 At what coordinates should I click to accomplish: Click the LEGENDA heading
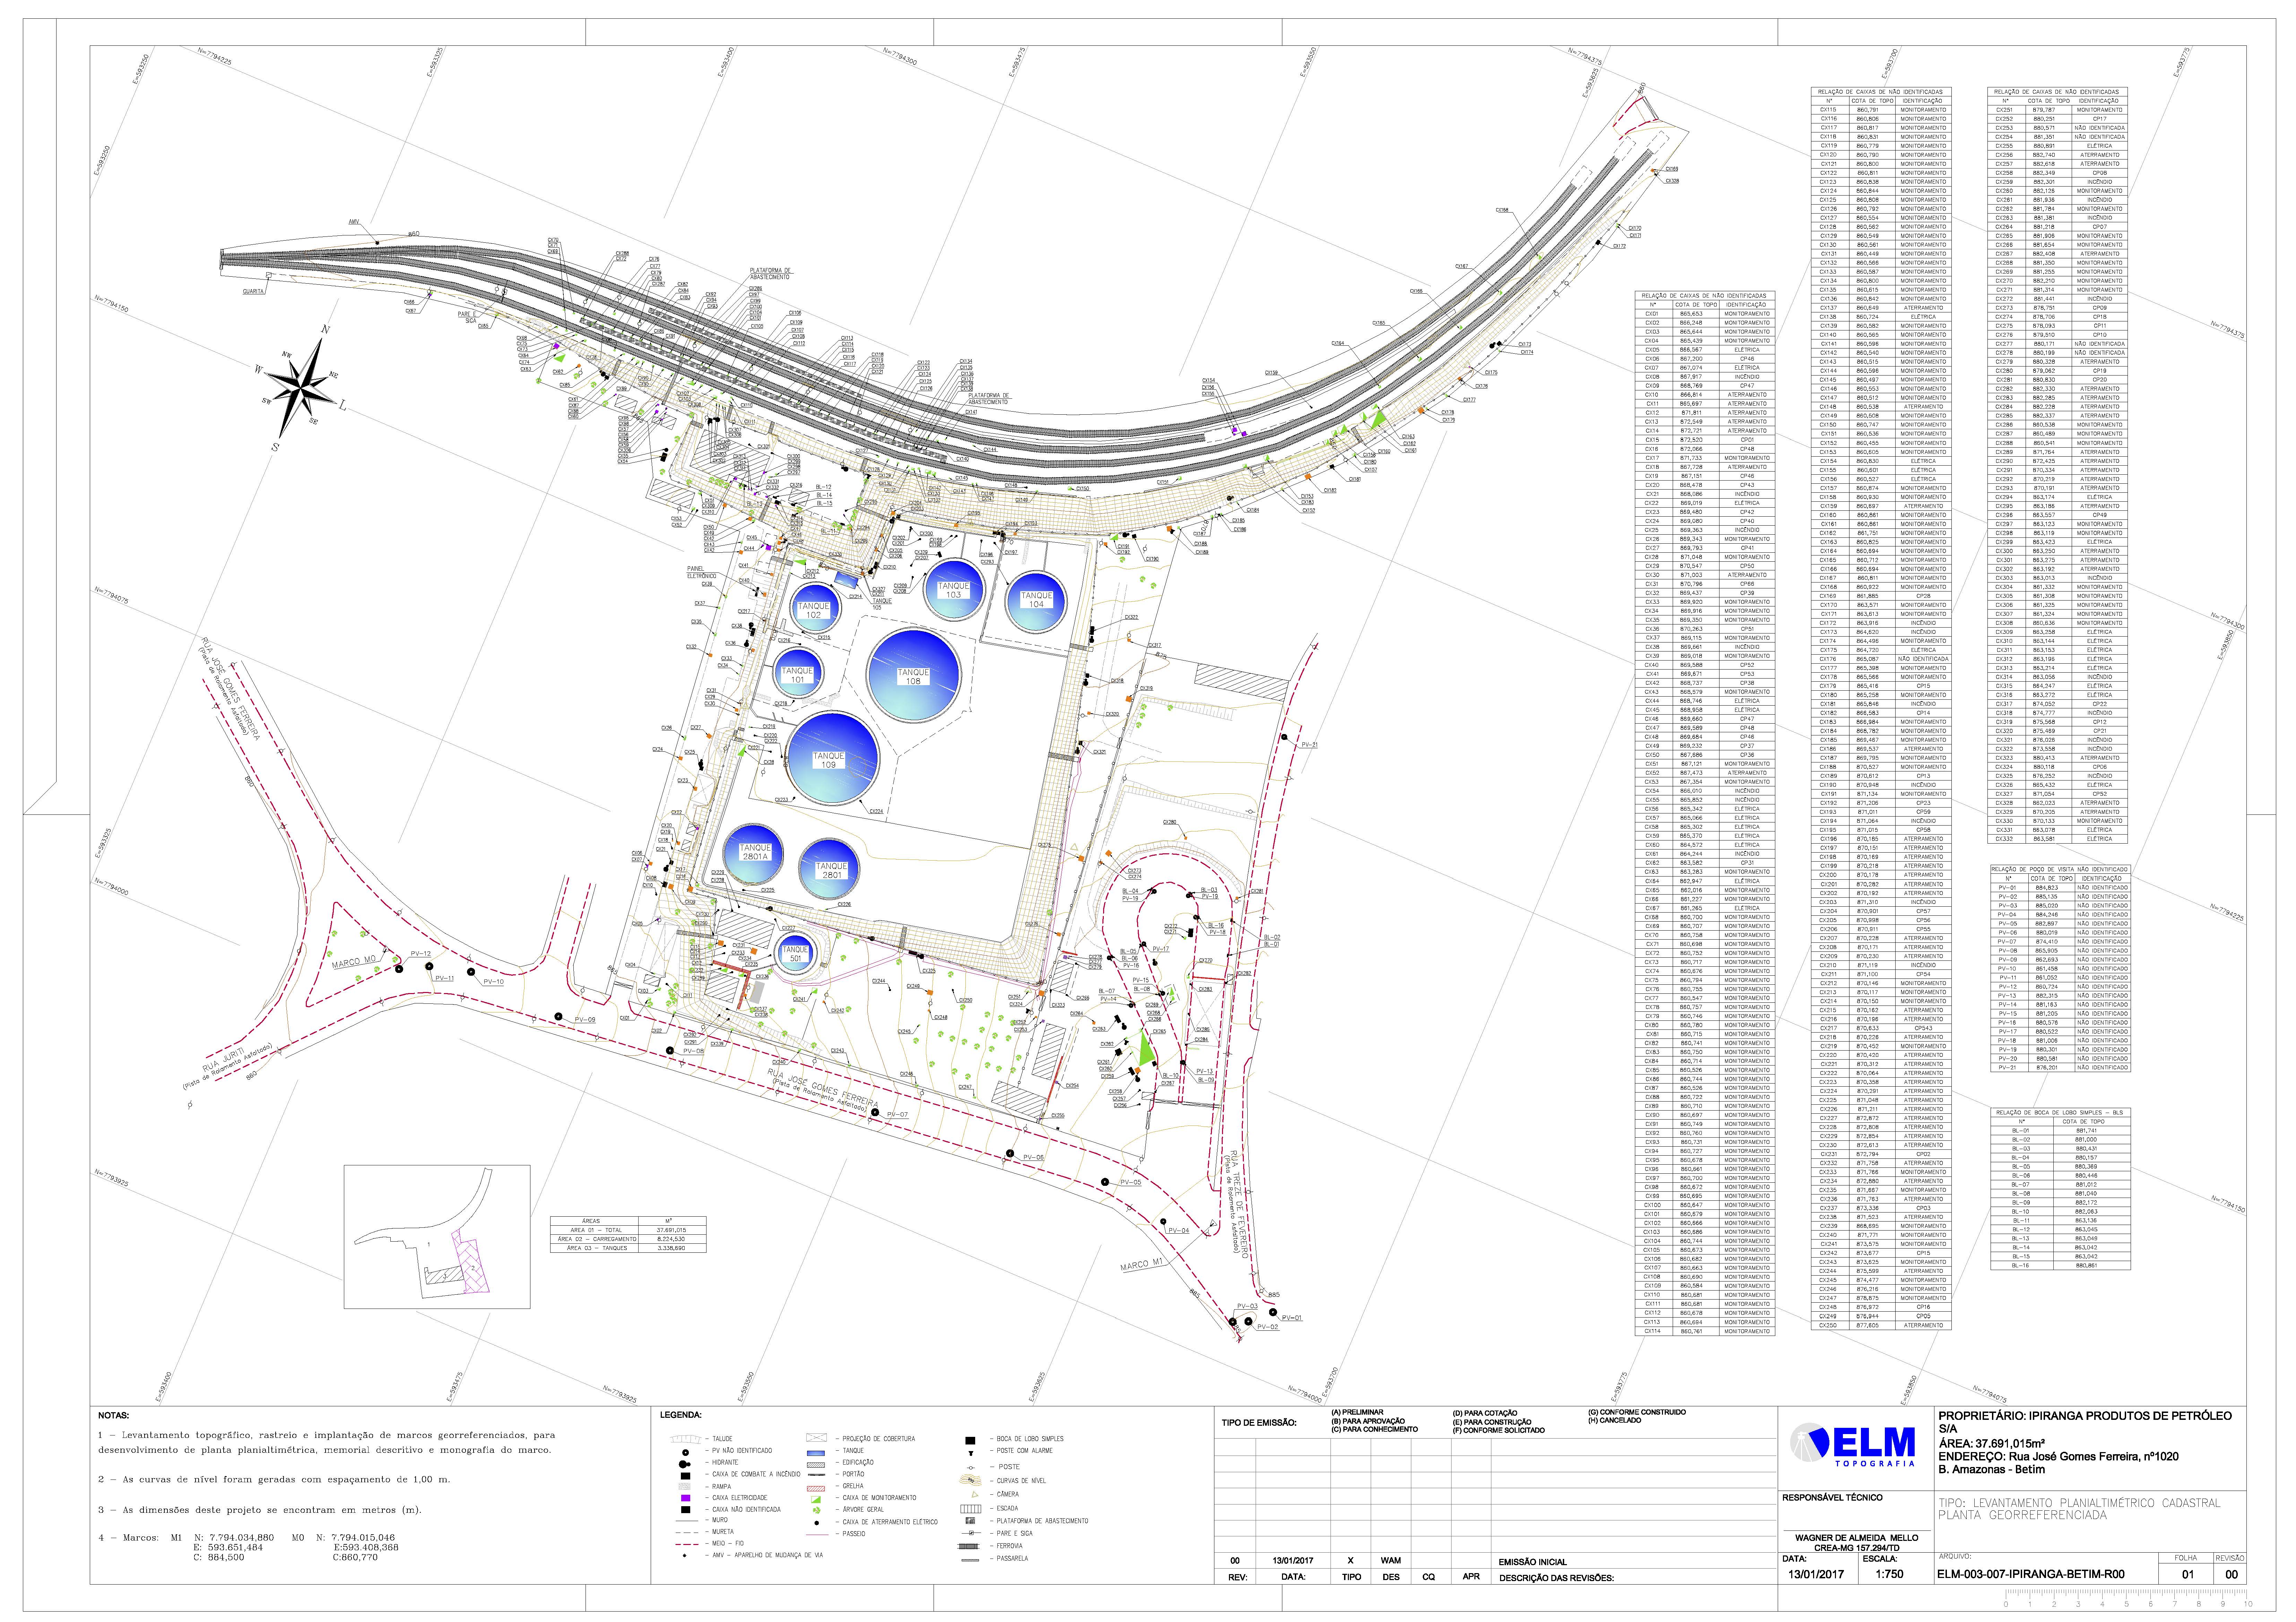click(681, 1415)
